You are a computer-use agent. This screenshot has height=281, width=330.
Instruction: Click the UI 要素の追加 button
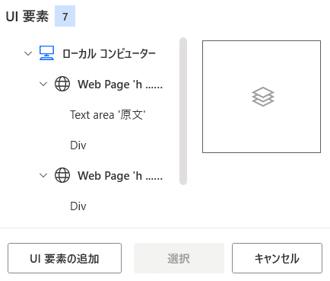65,258
